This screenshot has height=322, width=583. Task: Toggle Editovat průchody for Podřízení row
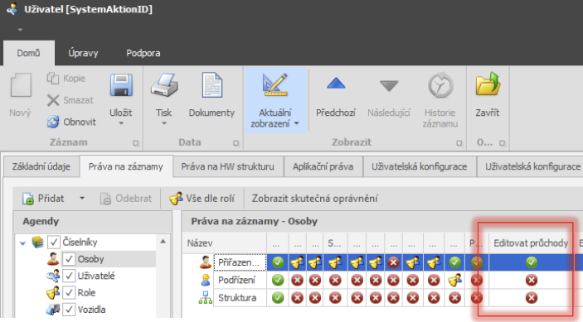pos(532,280)
